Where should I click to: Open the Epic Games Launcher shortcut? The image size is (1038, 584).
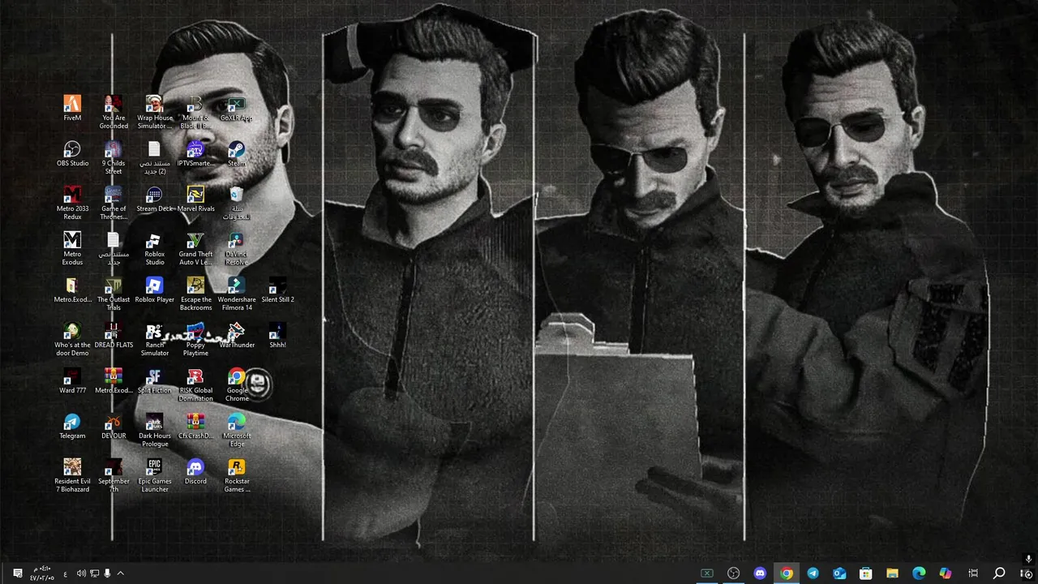click(x=155, y=475)
